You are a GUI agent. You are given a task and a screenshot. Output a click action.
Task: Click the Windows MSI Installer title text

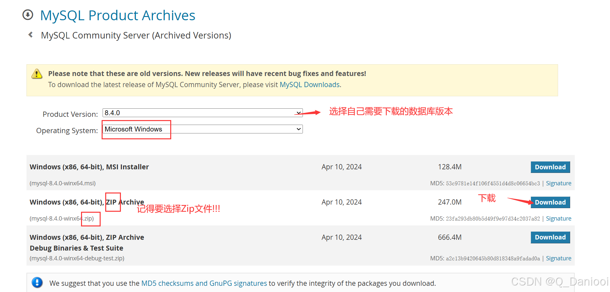click(x=89, y=167)
